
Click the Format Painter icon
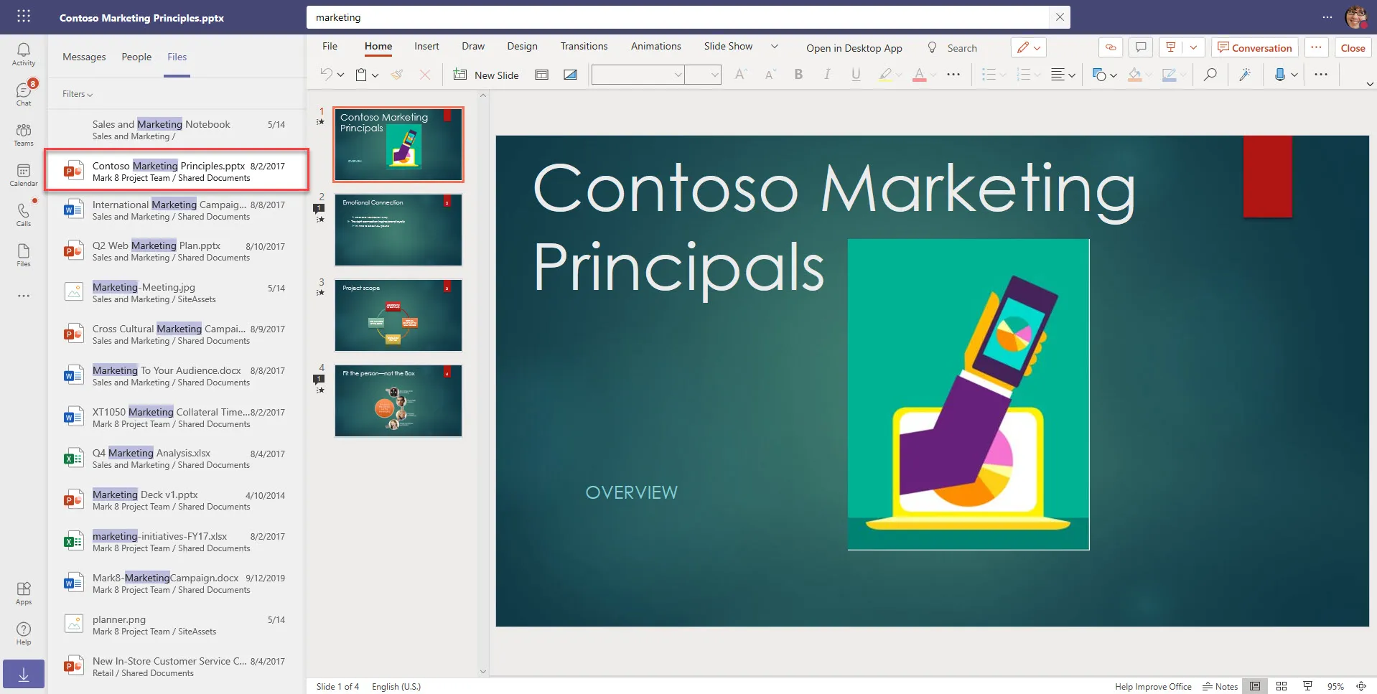397,74
